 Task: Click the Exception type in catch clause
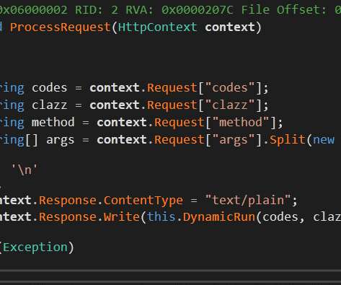pos(35,247)
